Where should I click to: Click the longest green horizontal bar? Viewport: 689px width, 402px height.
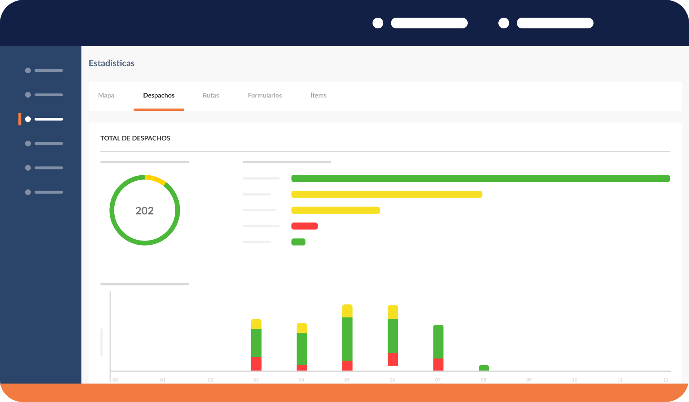481,178
